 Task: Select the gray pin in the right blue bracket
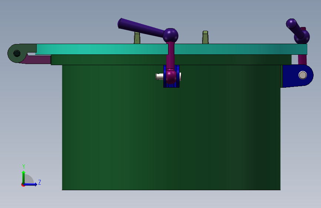click(x=302, y=75)
